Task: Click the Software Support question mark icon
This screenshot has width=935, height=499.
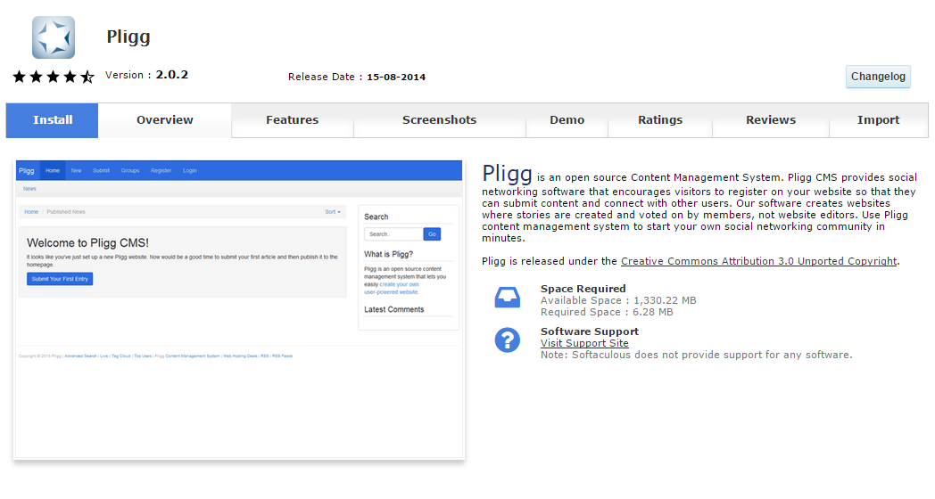Action: 507,339
